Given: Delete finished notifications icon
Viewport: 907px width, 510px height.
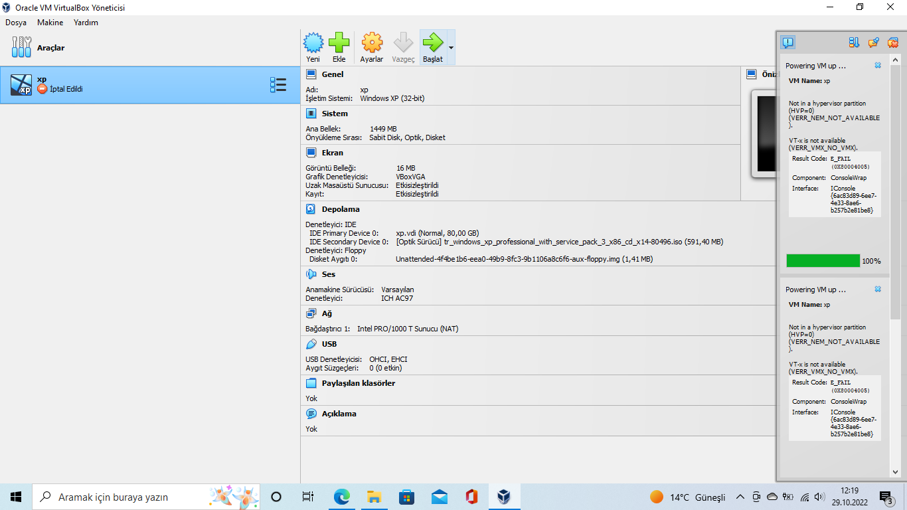Looking at the screenshot, I should (x=893, y=42).
